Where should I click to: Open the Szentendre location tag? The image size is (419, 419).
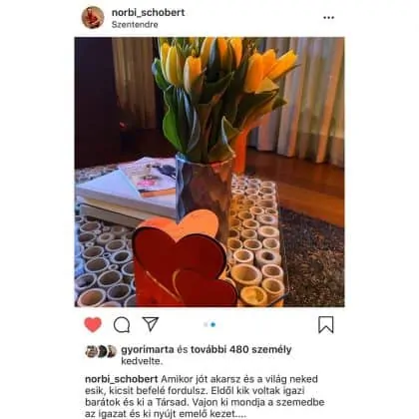tap(135, 25)
